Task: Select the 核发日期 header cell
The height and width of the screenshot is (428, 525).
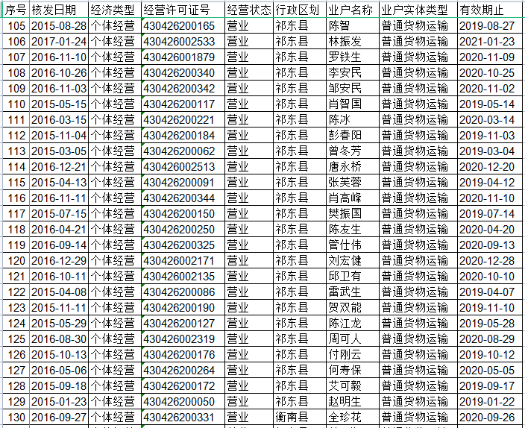Action: [x=58, y=10]
